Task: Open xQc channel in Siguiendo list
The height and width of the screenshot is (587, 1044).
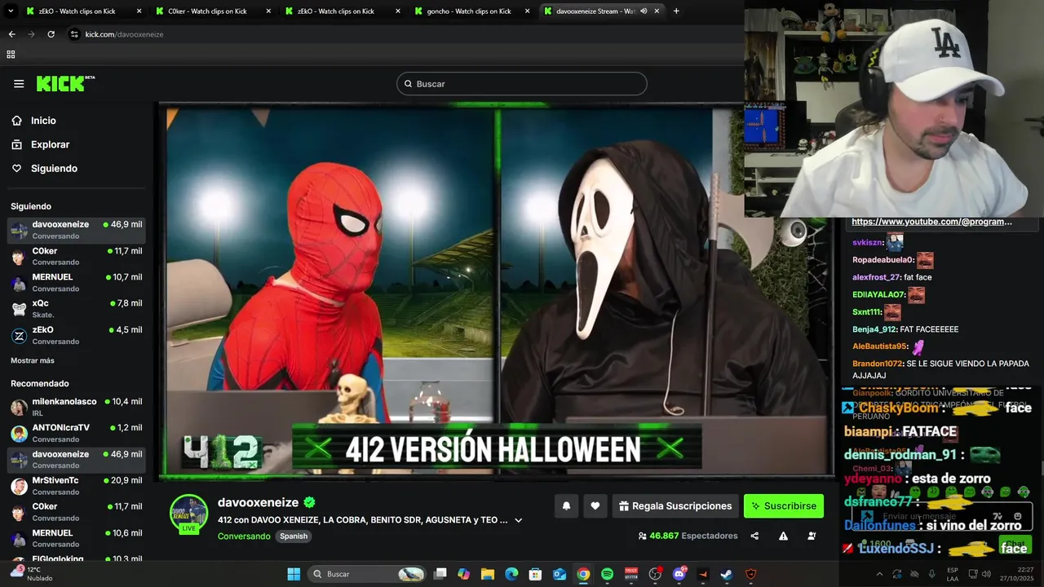Action: click(77, 308)
